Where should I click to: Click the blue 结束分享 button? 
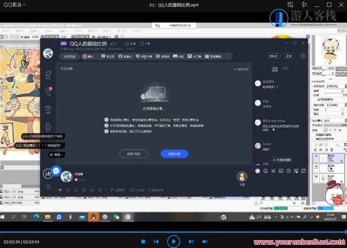point(174,154)
